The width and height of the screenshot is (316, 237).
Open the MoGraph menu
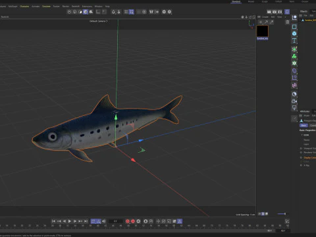pos(13,7)
